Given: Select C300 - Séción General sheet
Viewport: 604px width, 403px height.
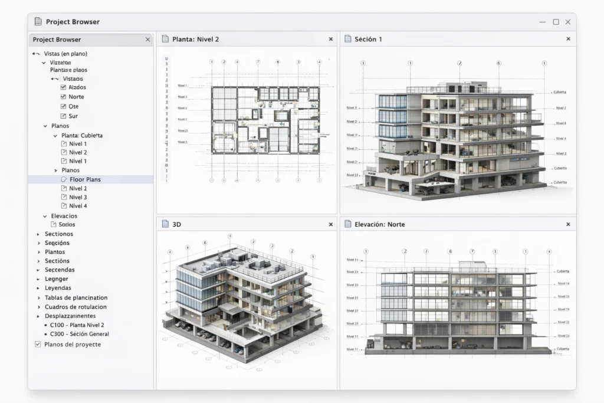Looking at the screenshot, I should coord(80,333).
